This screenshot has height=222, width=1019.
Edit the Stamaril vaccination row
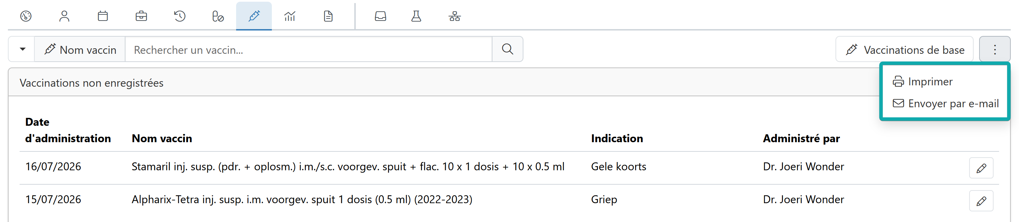point(981,168)
